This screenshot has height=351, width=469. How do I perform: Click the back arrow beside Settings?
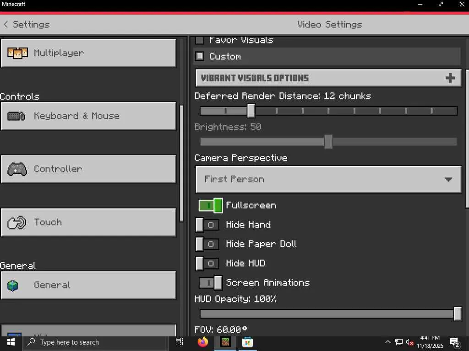(5, 25)
